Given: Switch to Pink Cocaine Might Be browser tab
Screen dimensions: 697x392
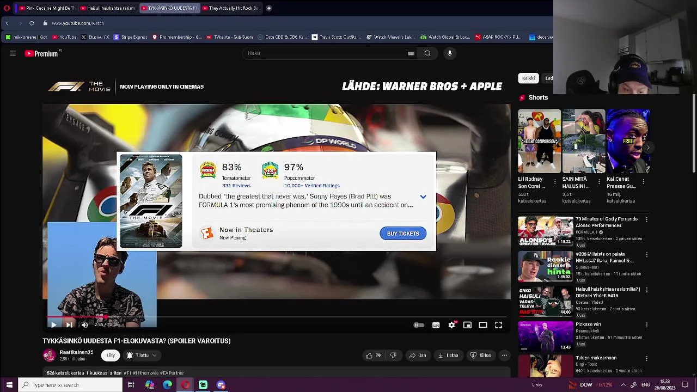Looking at the screenshot, I should 47,8.
